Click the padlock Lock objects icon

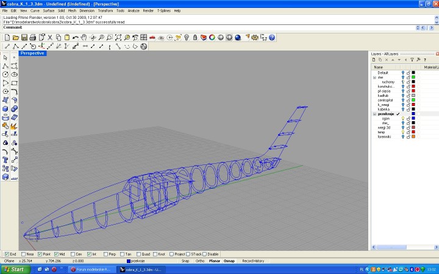(x=195, y=38)
